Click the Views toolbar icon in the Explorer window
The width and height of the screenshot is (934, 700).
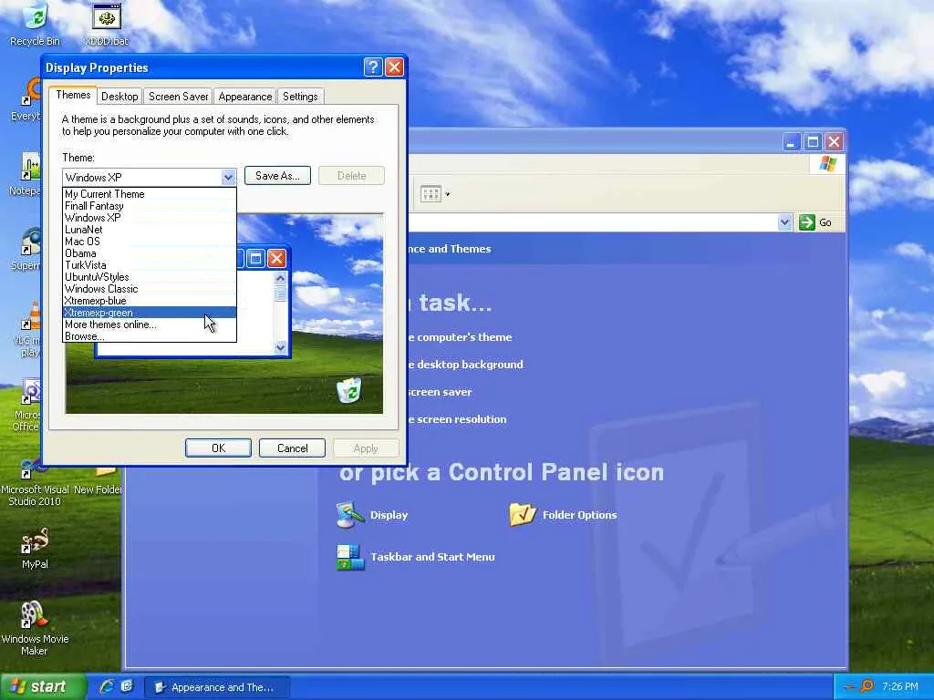[x=431, y=194]
